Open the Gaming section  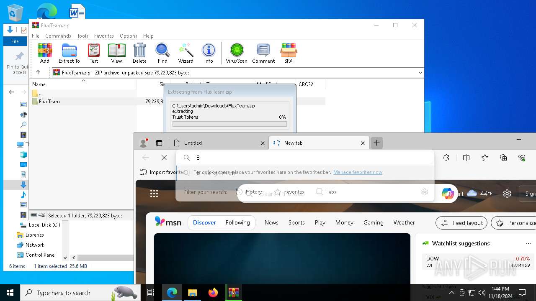(374, 223)
